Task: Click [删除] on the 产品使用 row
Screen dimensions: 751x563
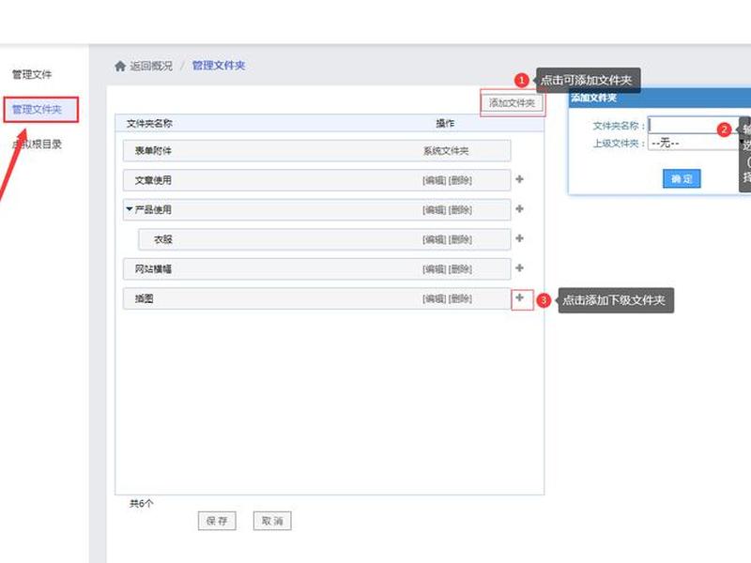Action: point(460,210)
